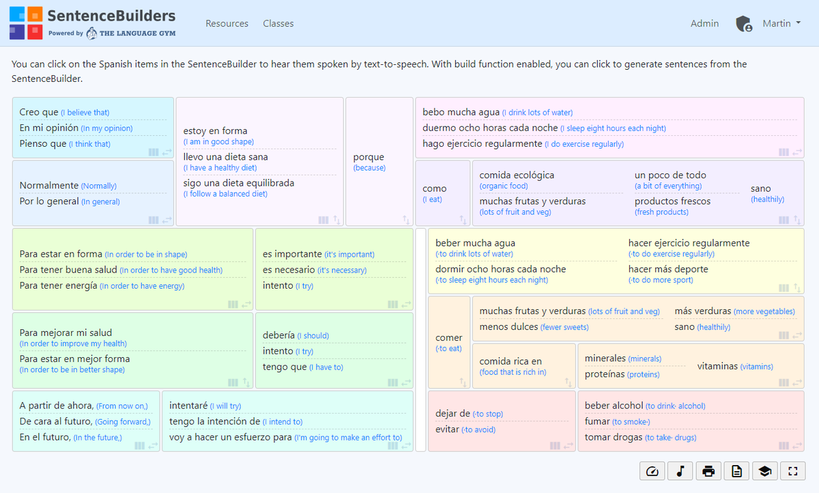Play the phrase 'llevo una dieta sana'
The width and height of the screenshot is (819, 493).
click(x=225, y=156)
